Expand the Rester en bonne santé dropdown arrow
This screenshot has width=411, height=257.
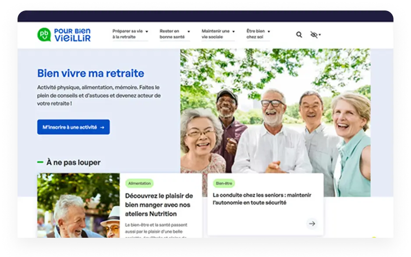coord(188,31)
